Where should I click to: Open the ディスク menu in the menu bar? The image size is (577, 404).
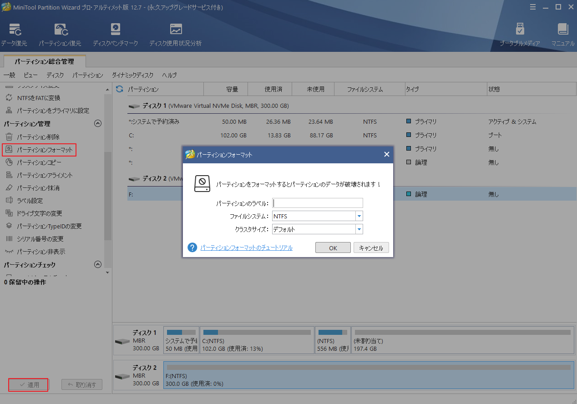coord(55,75)
